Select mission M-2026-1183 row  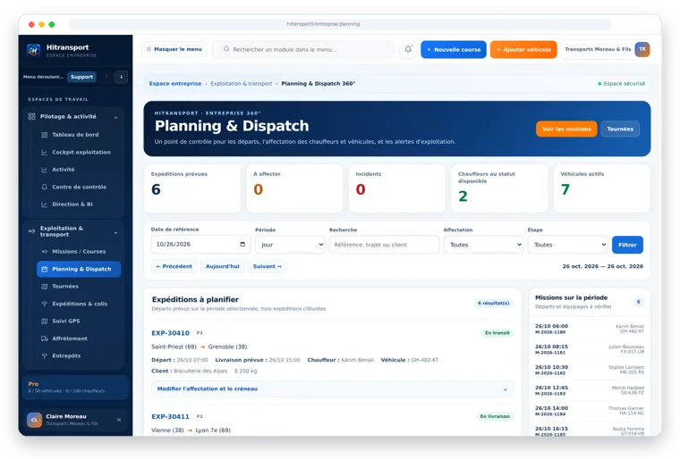[x=590, y=390]
